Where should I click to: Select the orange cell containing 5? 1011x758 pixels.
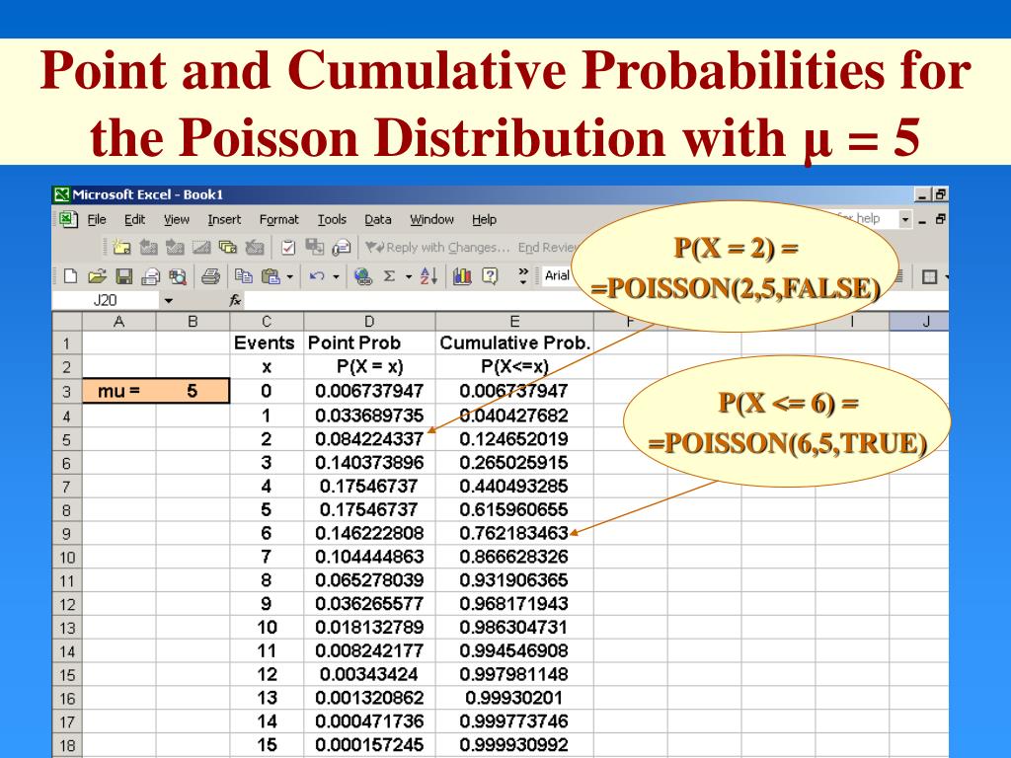[x=193, y=391]
